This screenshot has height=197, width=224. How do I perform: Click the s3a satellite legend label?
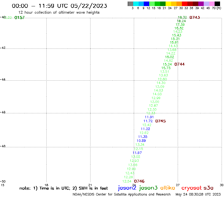pyautogui.click(x=208, y=188)
